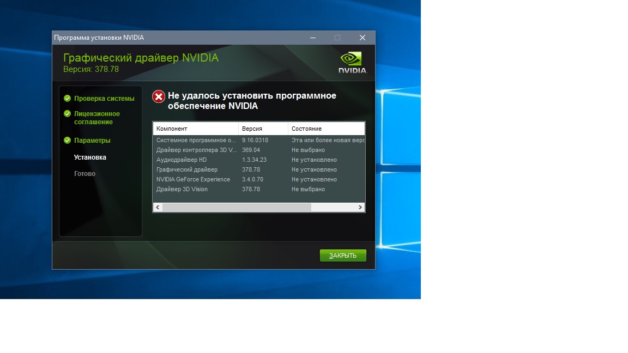Click the Версия: 378.78 subtitle
The height and width of the screenshot is (353, 628).
pos(91,69)
